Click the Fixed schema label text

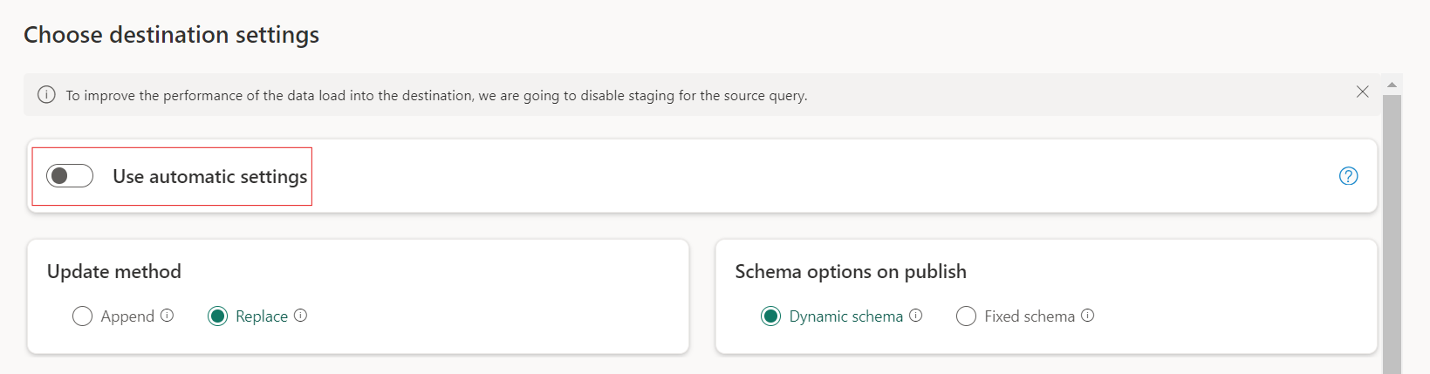click(1030, 316)
